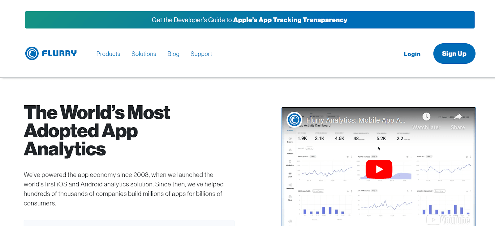Open the YouTube logo link on video
This screenshot has width=495, height=226.
(x=448, y=219)
